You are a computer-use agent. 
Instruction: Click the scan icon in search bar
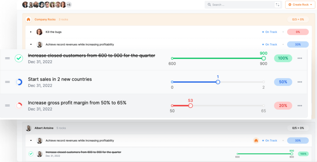point(277,5)
